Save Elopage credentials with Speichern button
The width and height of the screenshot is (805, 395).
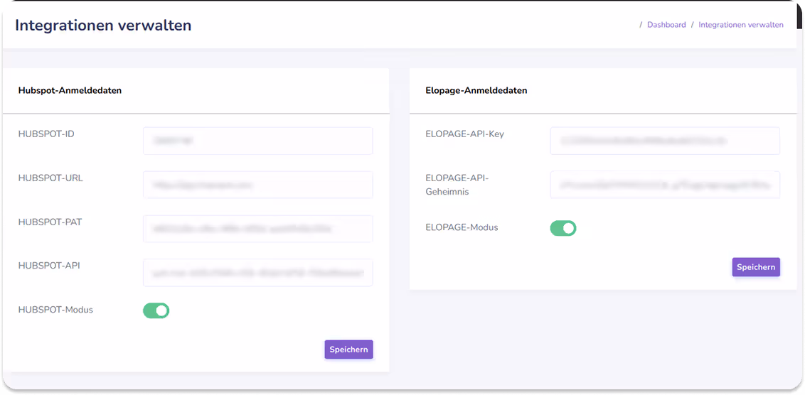[756, 267]
